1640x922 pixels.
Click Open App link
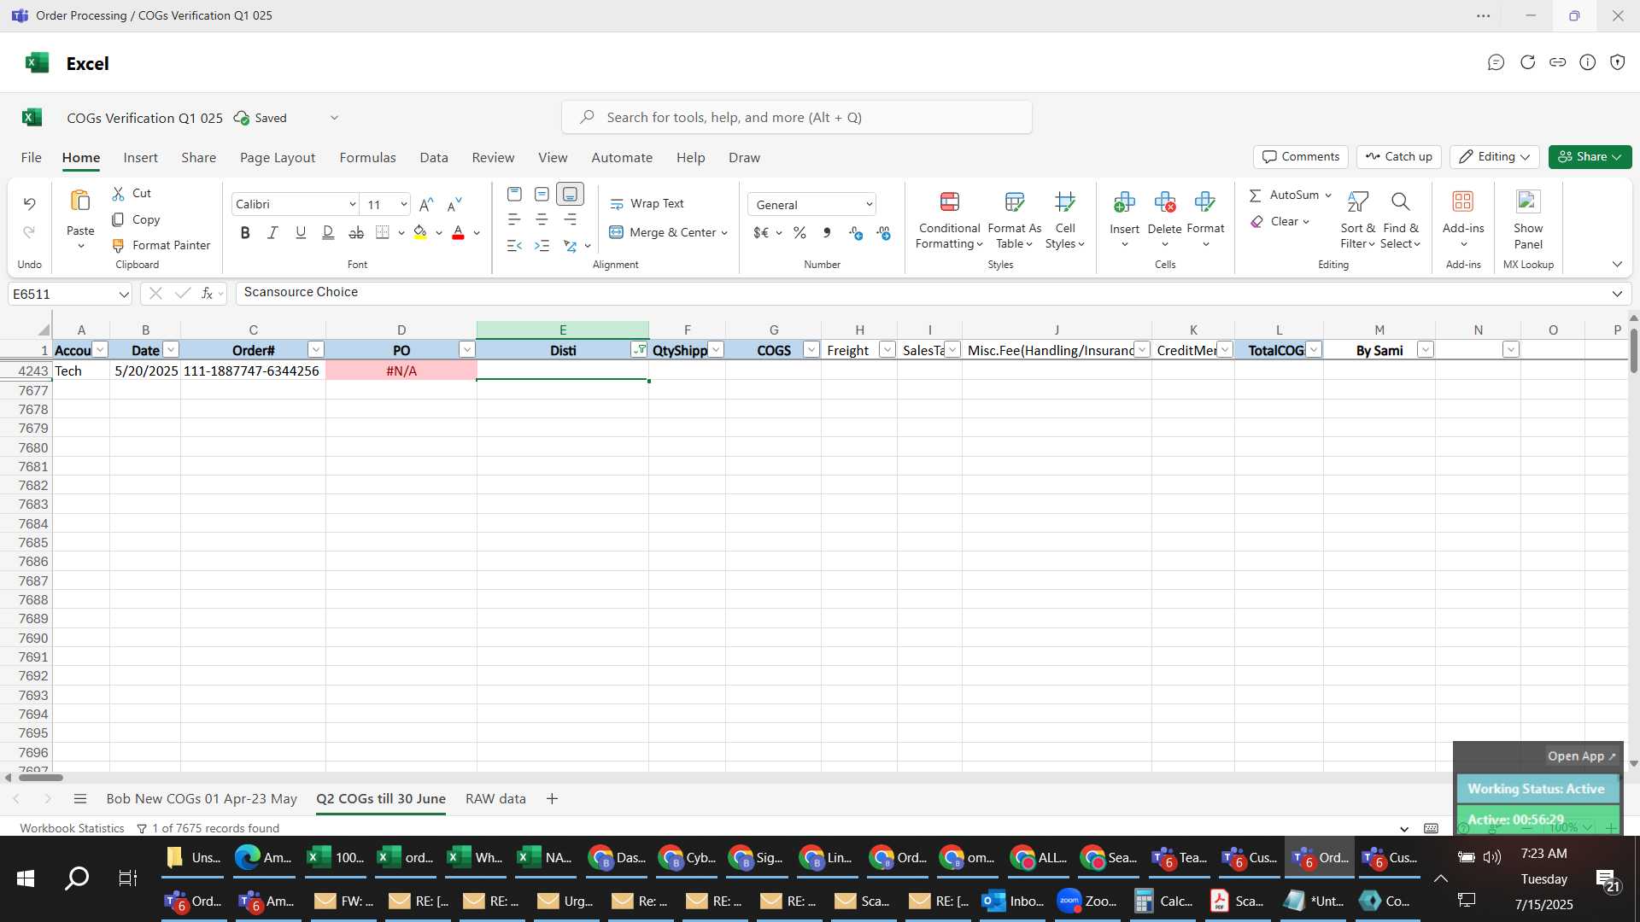(1582, 756)
